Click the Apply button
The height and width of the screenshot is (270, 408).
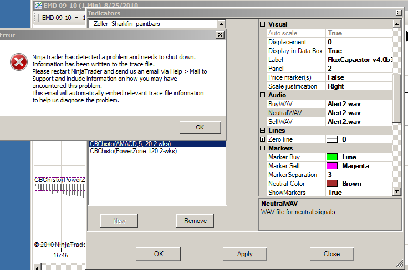click(245, 254)
